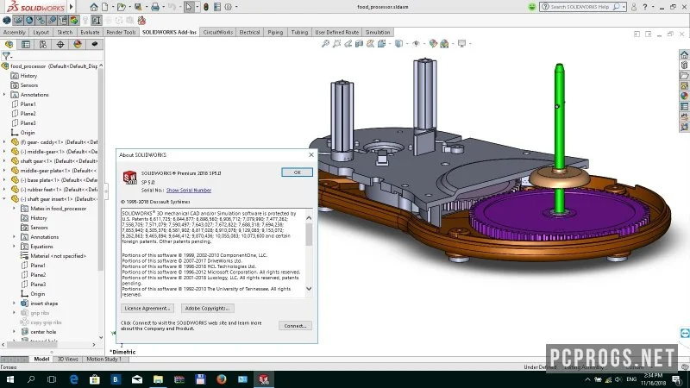Open Firefox from the taskbar
The image size is (690, 388).
coord(222,379)
